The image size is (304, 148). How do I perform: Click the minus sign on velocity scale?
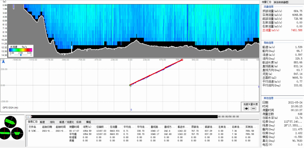(11, 55)
